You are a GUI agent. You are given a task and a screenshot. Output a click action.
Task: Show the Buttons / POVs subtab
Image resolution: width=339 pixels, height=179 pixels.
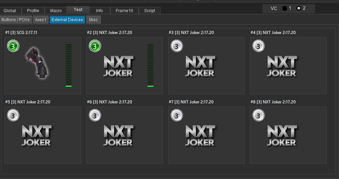click(x=16, y=20)
